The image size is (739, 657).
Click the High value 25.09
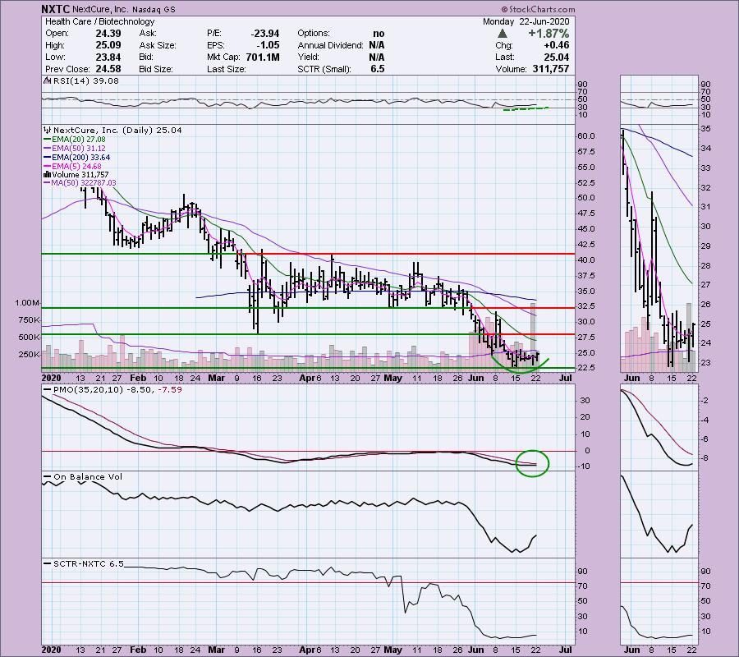point(108,45)
